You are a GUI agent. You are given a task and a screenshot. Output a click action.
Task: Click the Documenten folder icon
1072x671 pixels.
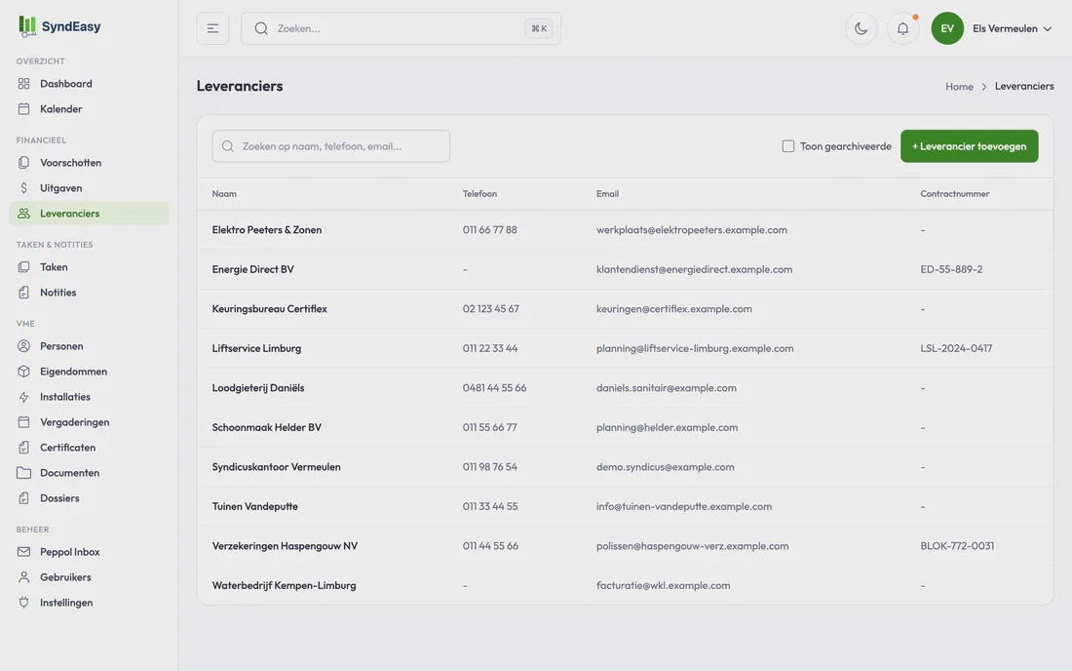click(24, 473)
